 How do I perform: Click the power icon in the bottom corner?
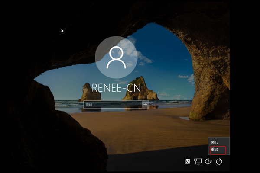click(x=219, y=162)
